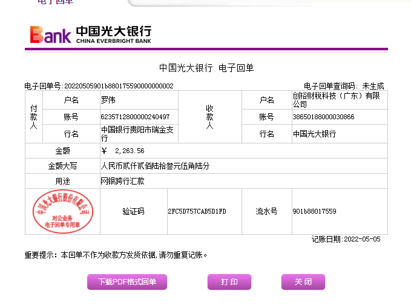Click the 电子回单查询码 未生成 text
The height and width of the screenshot is (305, 411).
coord(344,86)
